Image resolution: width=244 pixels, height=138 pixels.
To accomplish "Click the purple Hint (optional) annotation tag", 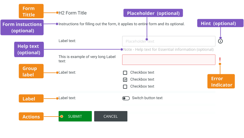I will 220,23.
